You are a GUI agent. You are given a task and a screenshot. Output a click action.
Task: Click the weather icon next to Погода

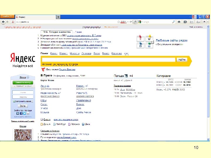[126, 76]
